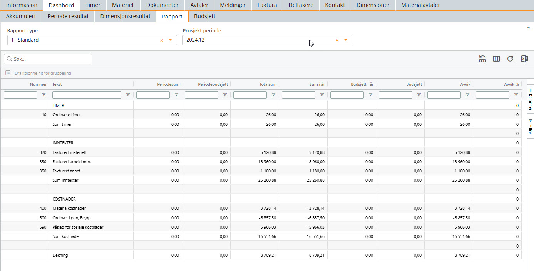Open the column chooser icon
534x271 pixels.
[x=496, y=59]
